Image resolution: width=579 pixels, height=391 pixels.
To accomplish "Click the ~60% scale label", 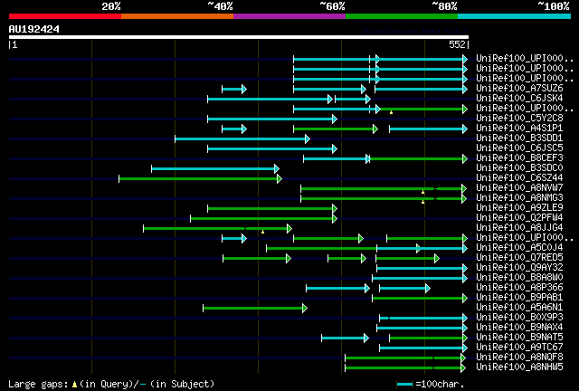I will [x=332, y=6].
